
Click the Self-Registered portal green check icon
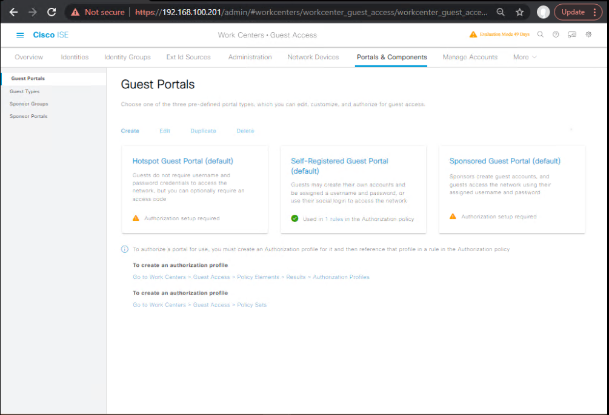click(295, 219)
